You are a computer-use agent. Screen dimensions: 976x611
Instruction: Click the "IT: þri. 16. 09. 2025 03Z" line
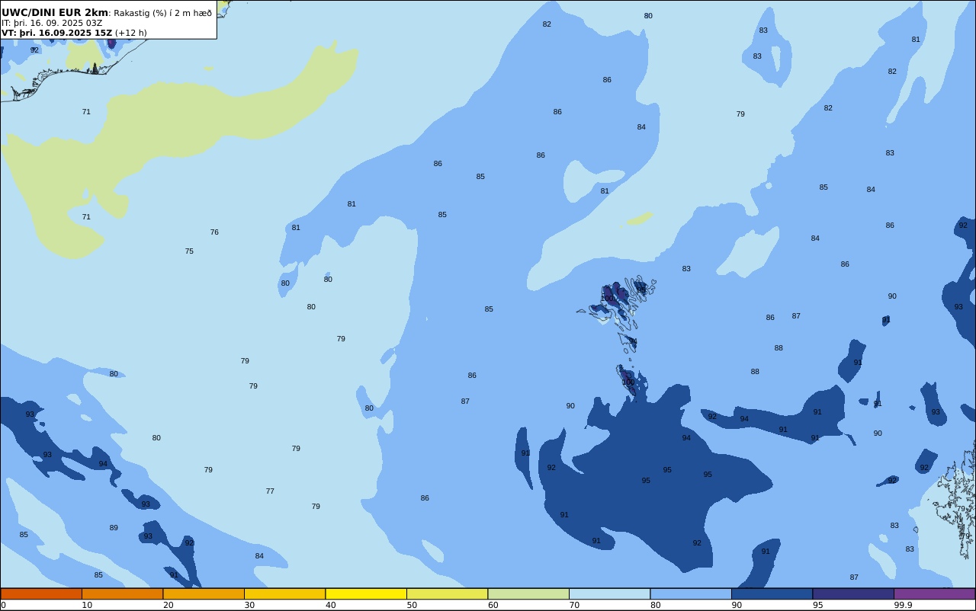point(52,23)
